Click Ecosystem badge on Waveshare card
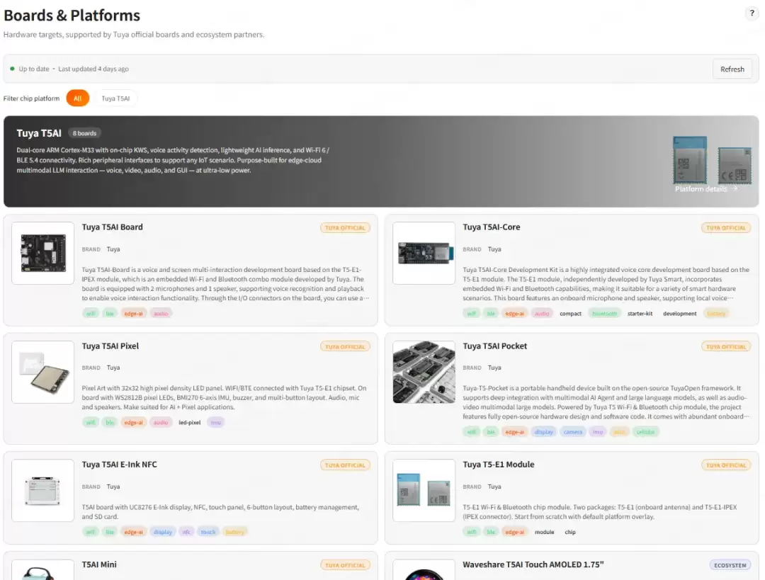Viewport: 765px width, 580px height. (730, 565)
